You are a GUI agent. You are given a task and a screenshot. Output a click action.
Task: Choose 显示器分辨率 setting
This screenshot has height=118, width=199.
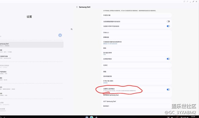pos(137,54)
